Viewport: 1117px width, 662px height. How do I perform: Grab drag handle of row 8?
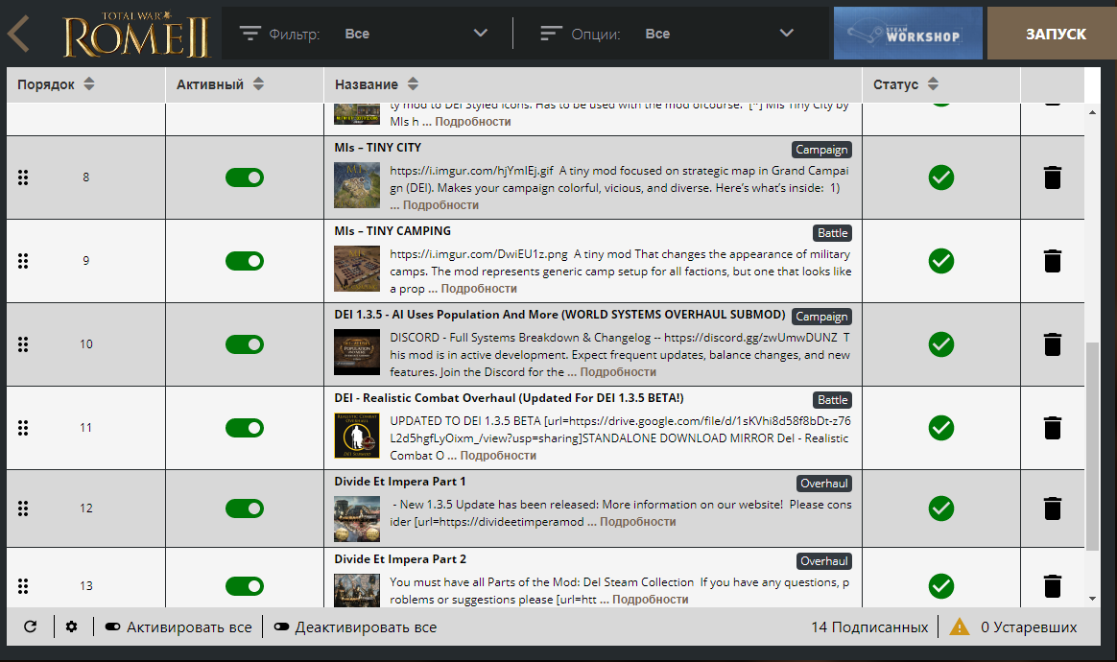pyautogui.click(x=23, y=177)
